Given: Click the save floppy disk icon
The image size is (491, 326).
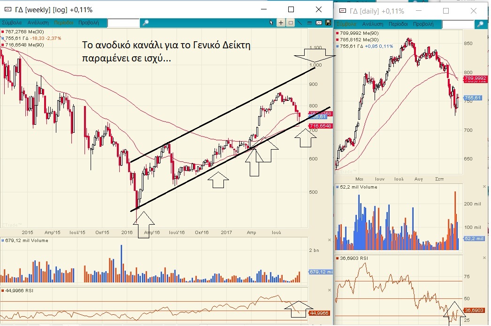Looking at the screenshot, I should (x=328, y=23).
